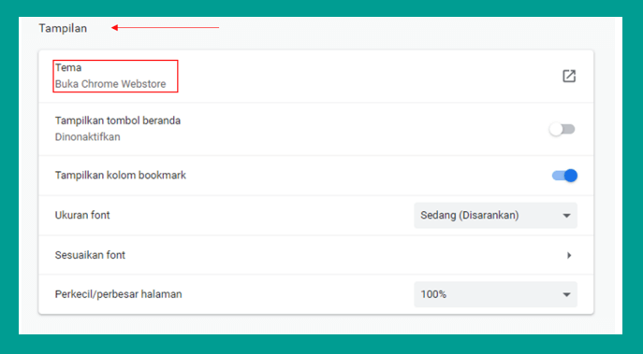643x354 pixels.
Task: Click the Tampilan section heading
Action: click(63, 28)
